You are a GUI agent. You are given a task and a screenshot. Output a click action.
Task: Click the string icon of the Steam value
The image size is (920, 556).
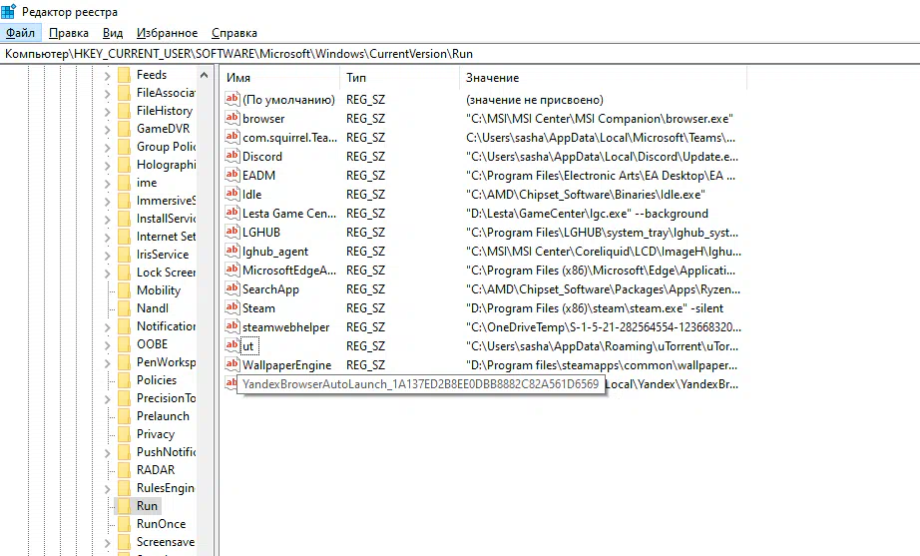(232, 307)
